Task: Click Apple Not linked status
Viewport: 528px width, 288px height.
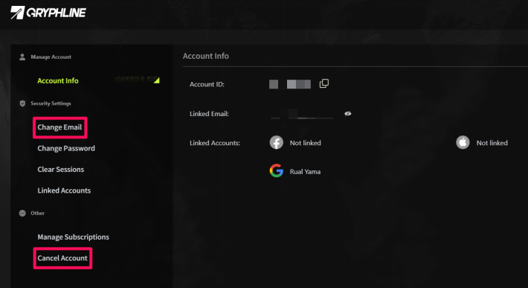Action: (x=492, y=143)
